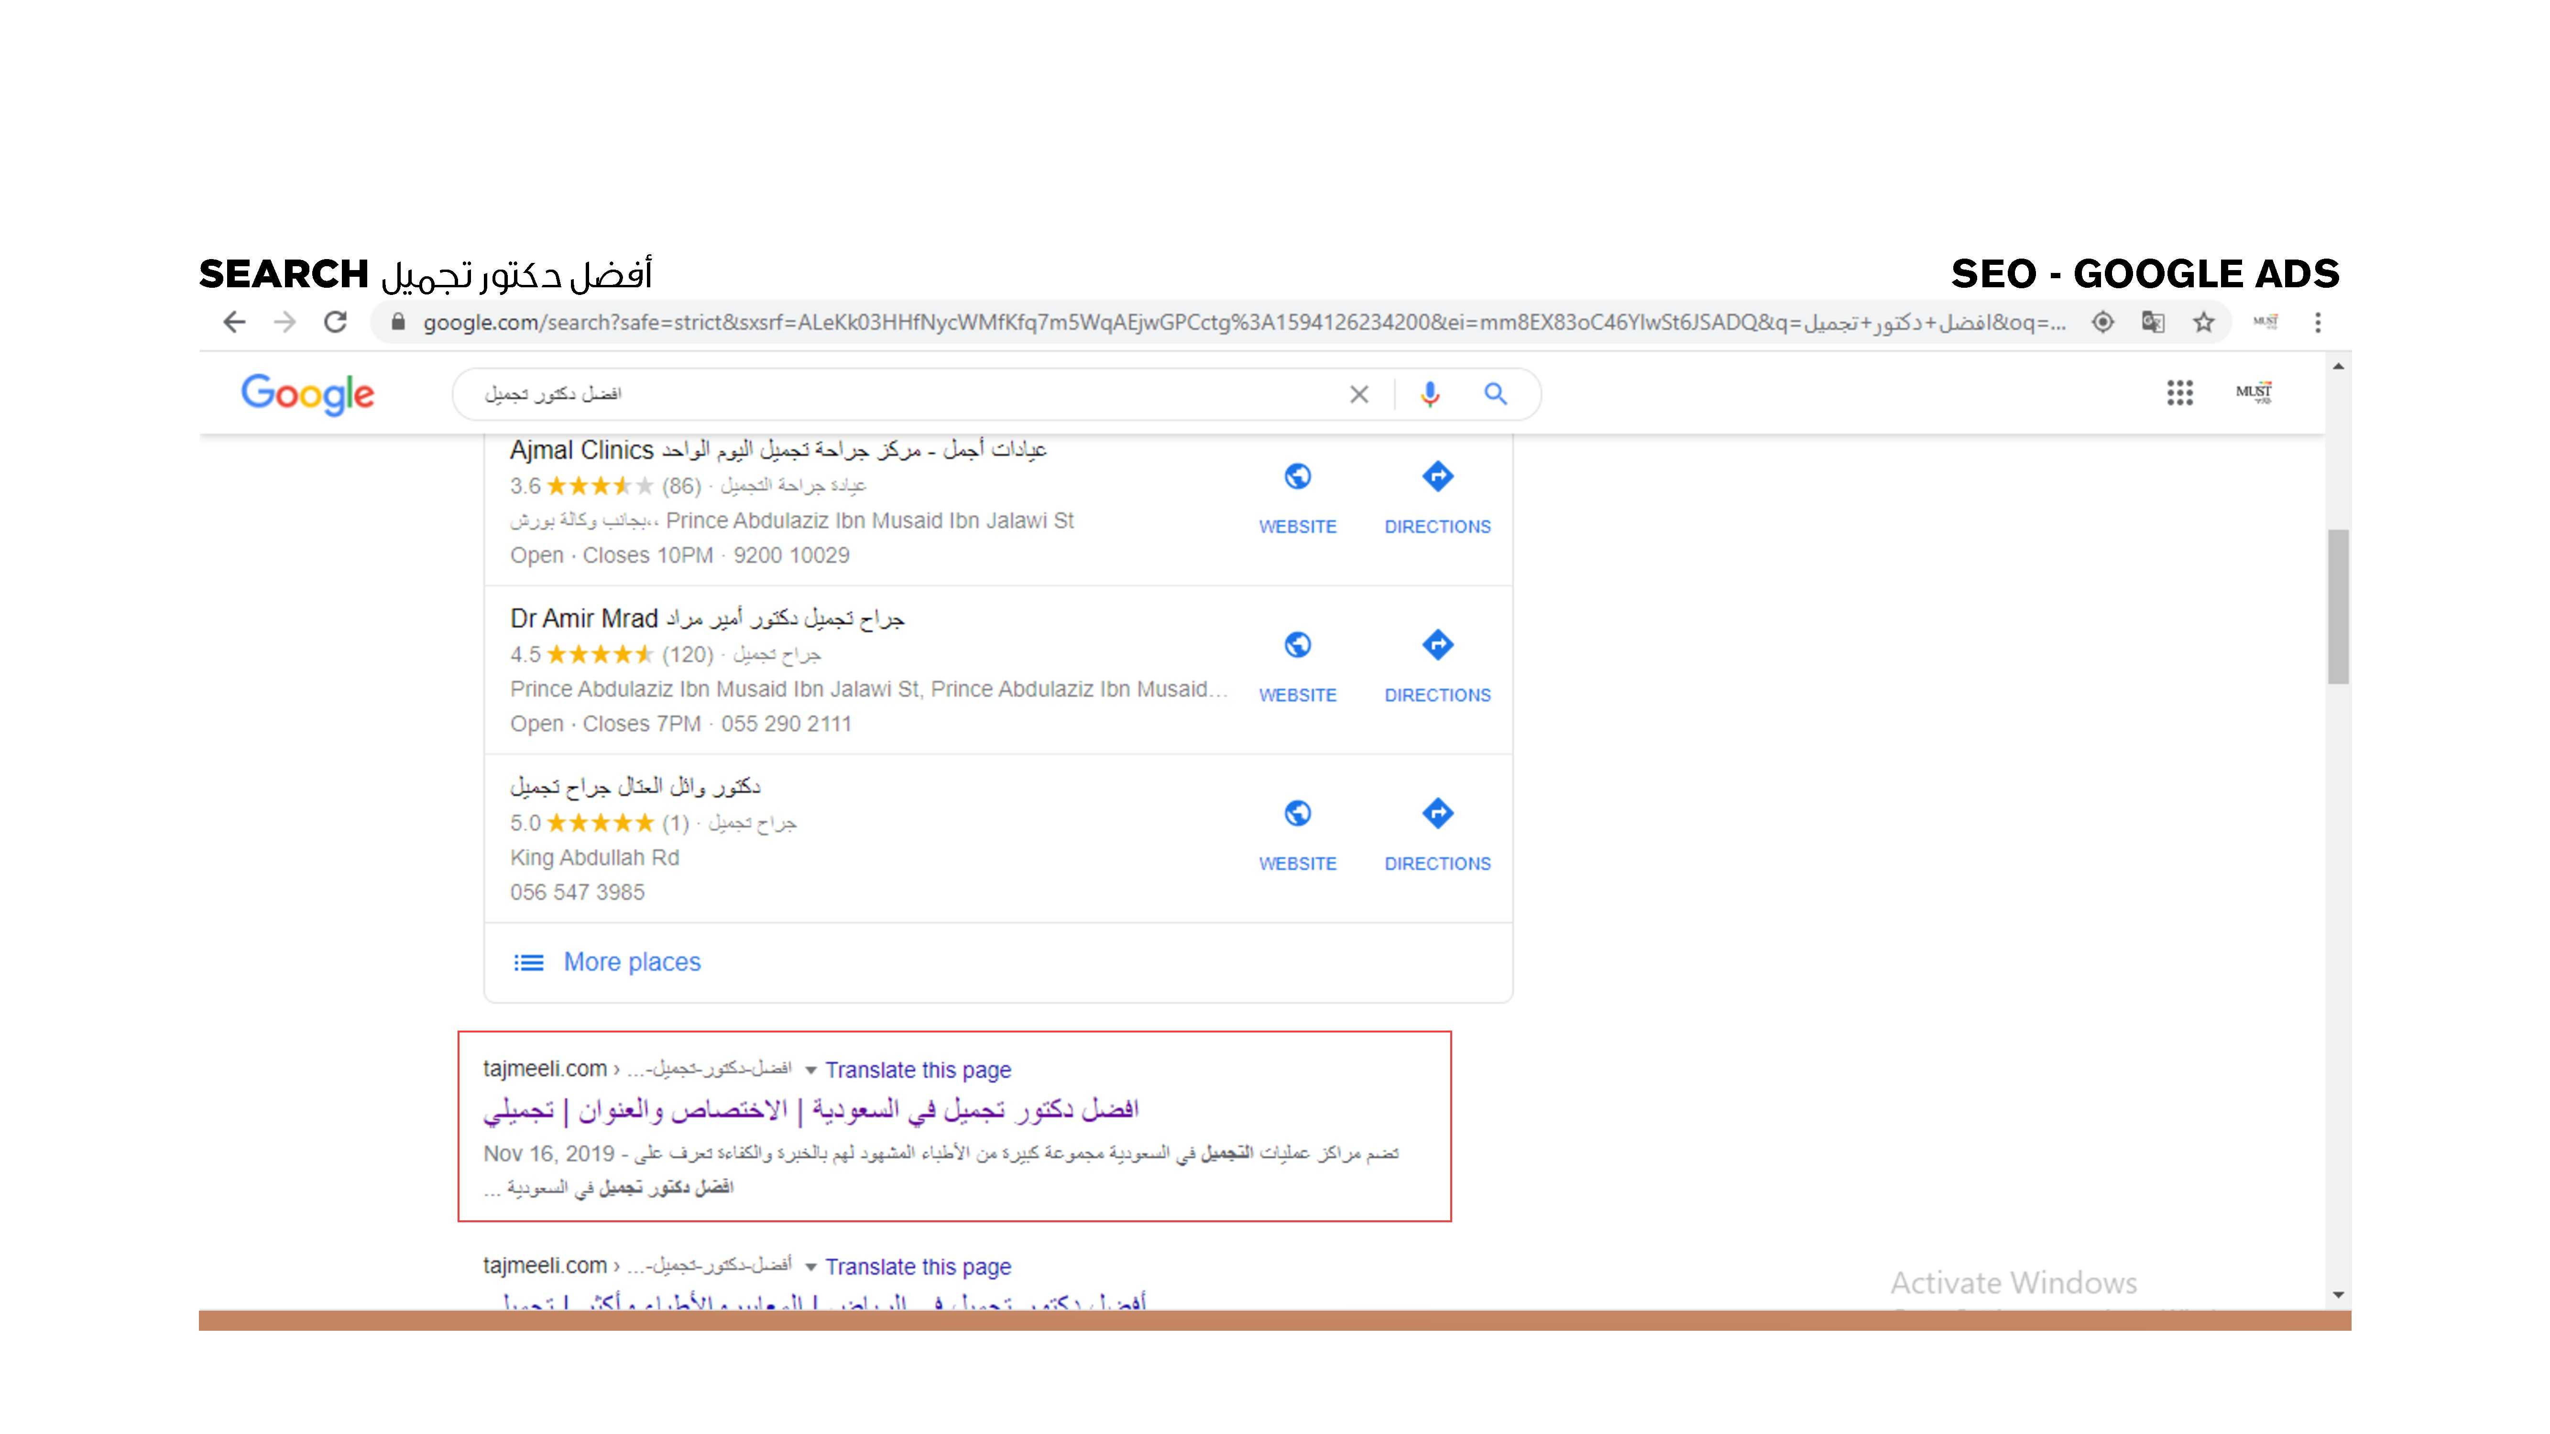This screenshot has width=2550, height=1434.
Task: Open More places link
Action: pos(632,962)
